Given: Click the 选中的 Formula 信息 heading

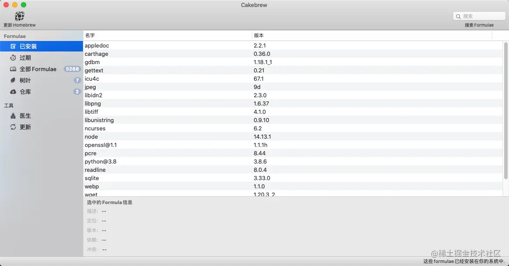Looking at the screenshot, I should click(110, 202).
